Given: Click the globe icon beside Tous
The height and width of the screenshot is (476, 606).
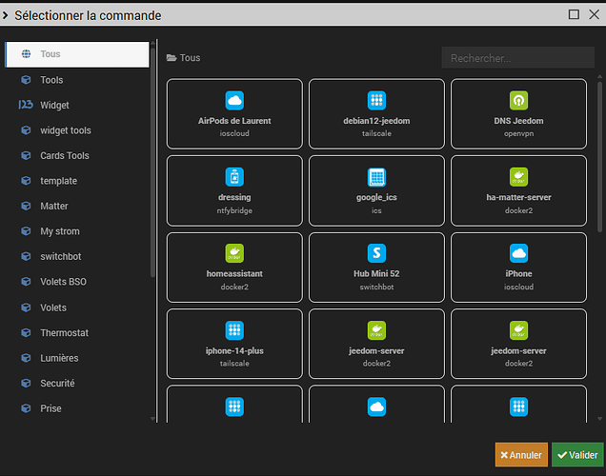Looking at the screenshot, I should click(x=26, y=54).
